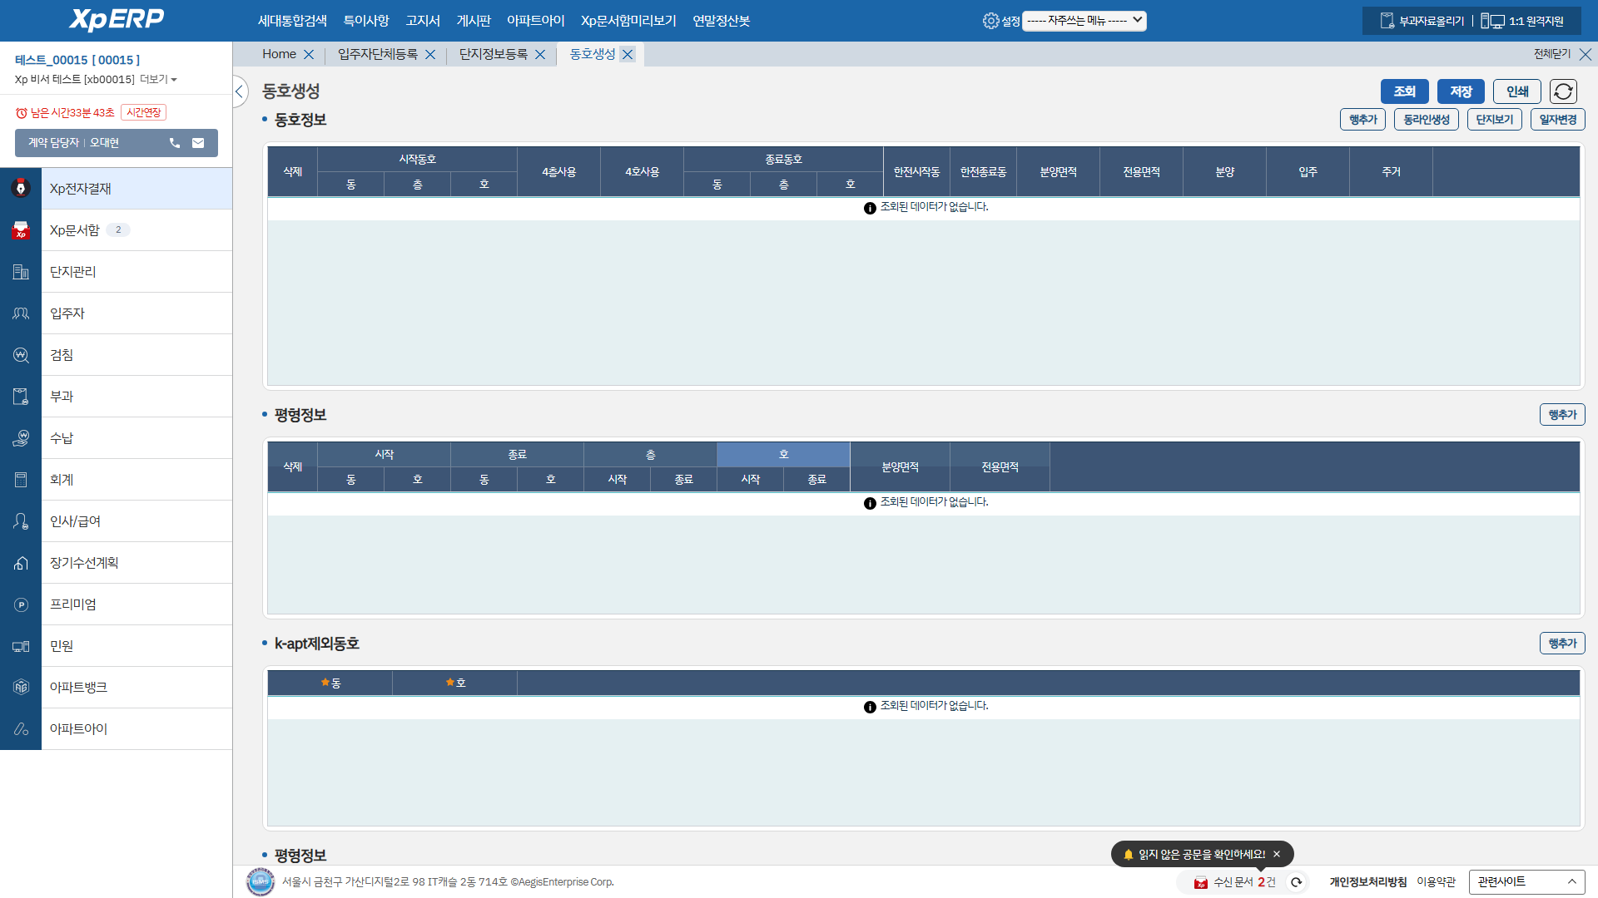
Task: Click the 검침 meter sidebar icon
Action: pos(21,355)
